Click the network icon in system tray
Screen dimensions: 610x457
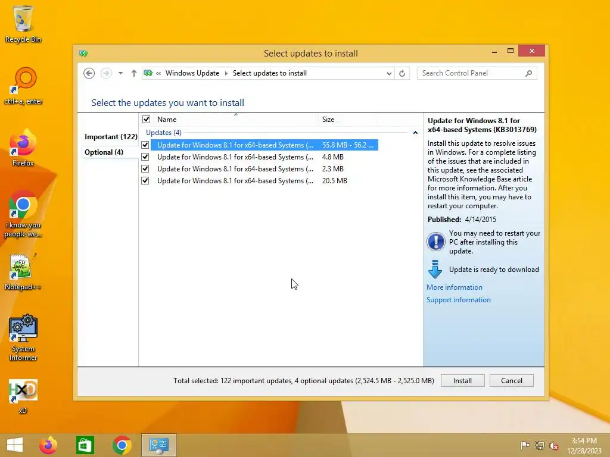pos(540,445)
